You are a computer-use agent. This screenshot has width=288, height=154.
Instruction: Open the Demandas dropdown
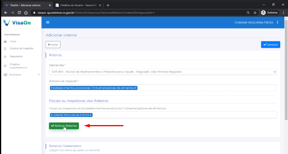(163, 72)
